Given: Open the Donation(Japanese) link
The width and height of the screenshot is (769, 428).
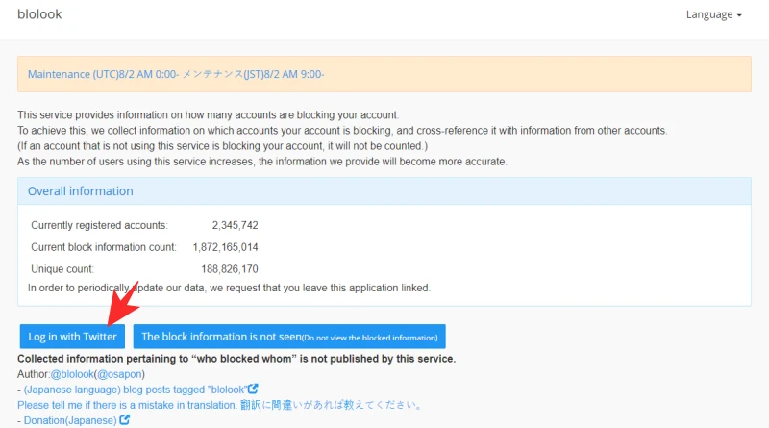Looking at the screenshot, I should pos(70,420).
